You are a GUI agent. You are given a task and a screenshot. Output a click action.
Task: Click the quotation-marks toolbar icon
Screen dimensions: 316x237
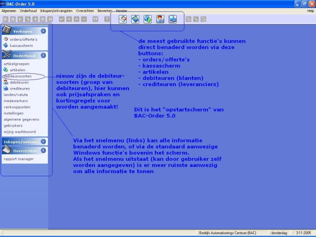(x=95, y=19)
